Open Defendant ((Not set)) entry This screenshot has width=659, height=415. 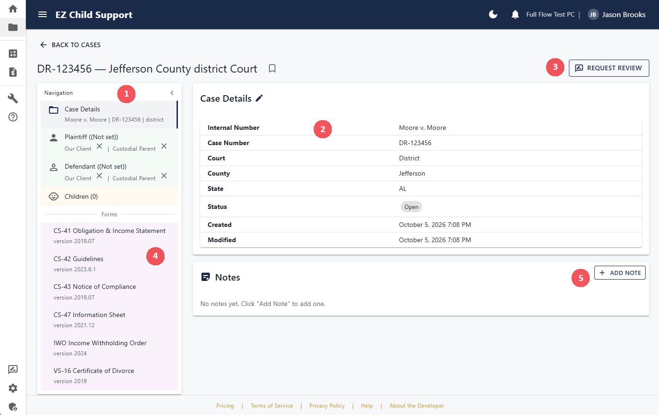point(109,172)
